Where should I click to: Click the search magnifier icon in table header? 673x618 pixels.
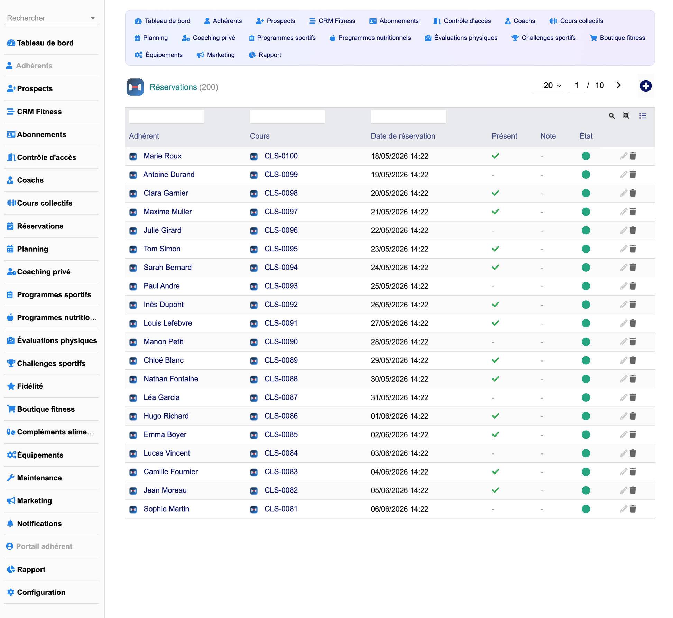pyautogui.click(x=611, y=116)
